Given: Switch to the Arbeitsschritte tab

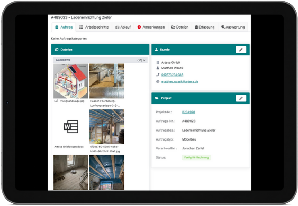Looking at the screenshot, I should (94, 27).
